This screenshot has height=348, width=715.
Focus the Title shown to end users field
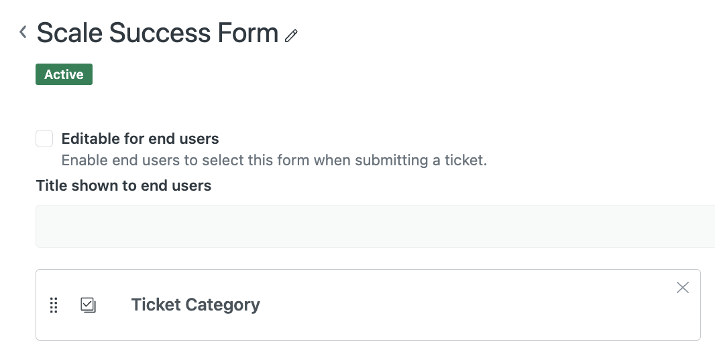coord(374,226)
